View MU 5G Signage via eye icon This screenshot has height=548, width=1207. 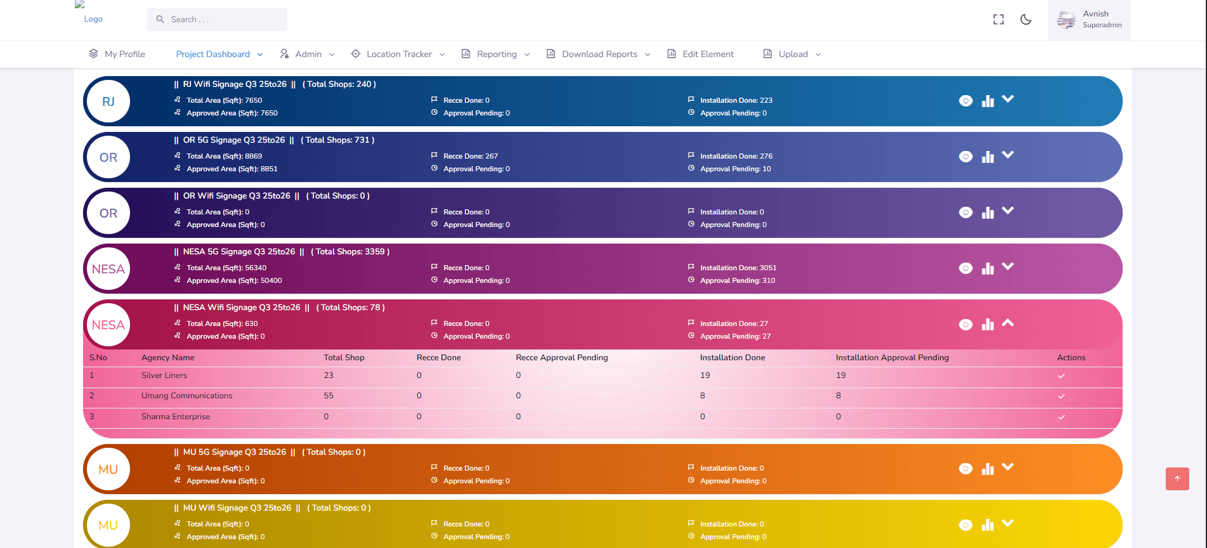point(965,469)
